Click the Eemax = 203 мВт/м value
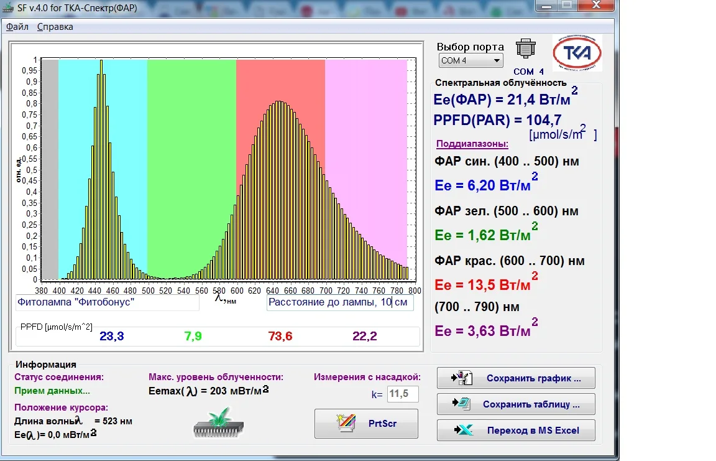 [x=209, y=391]
